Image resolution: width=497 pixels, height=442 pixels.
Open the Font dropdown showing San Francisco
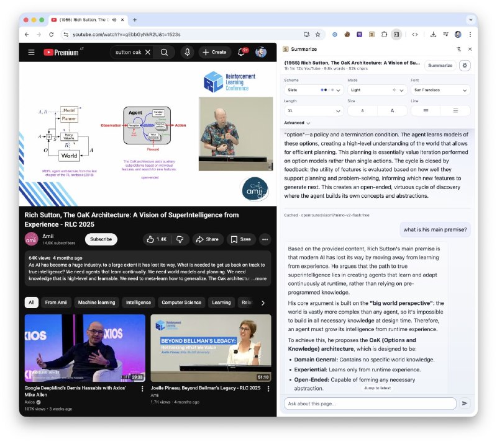[440, 90]
